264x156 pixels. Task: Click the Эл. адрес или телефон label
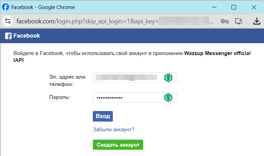point(67,80)
